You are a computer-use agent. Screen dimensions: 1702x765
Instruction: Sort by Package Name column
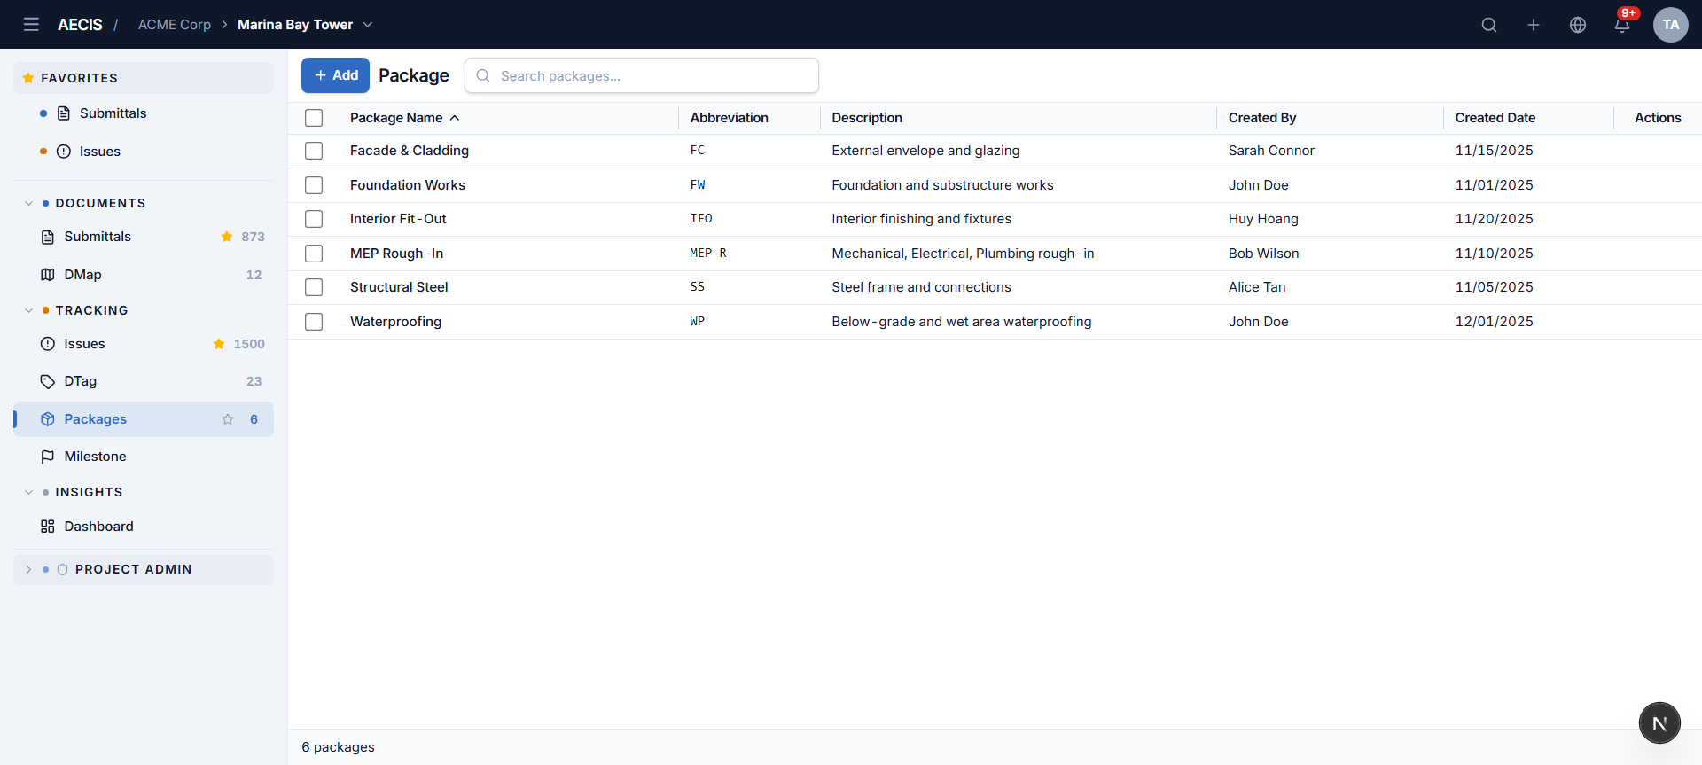404,118
